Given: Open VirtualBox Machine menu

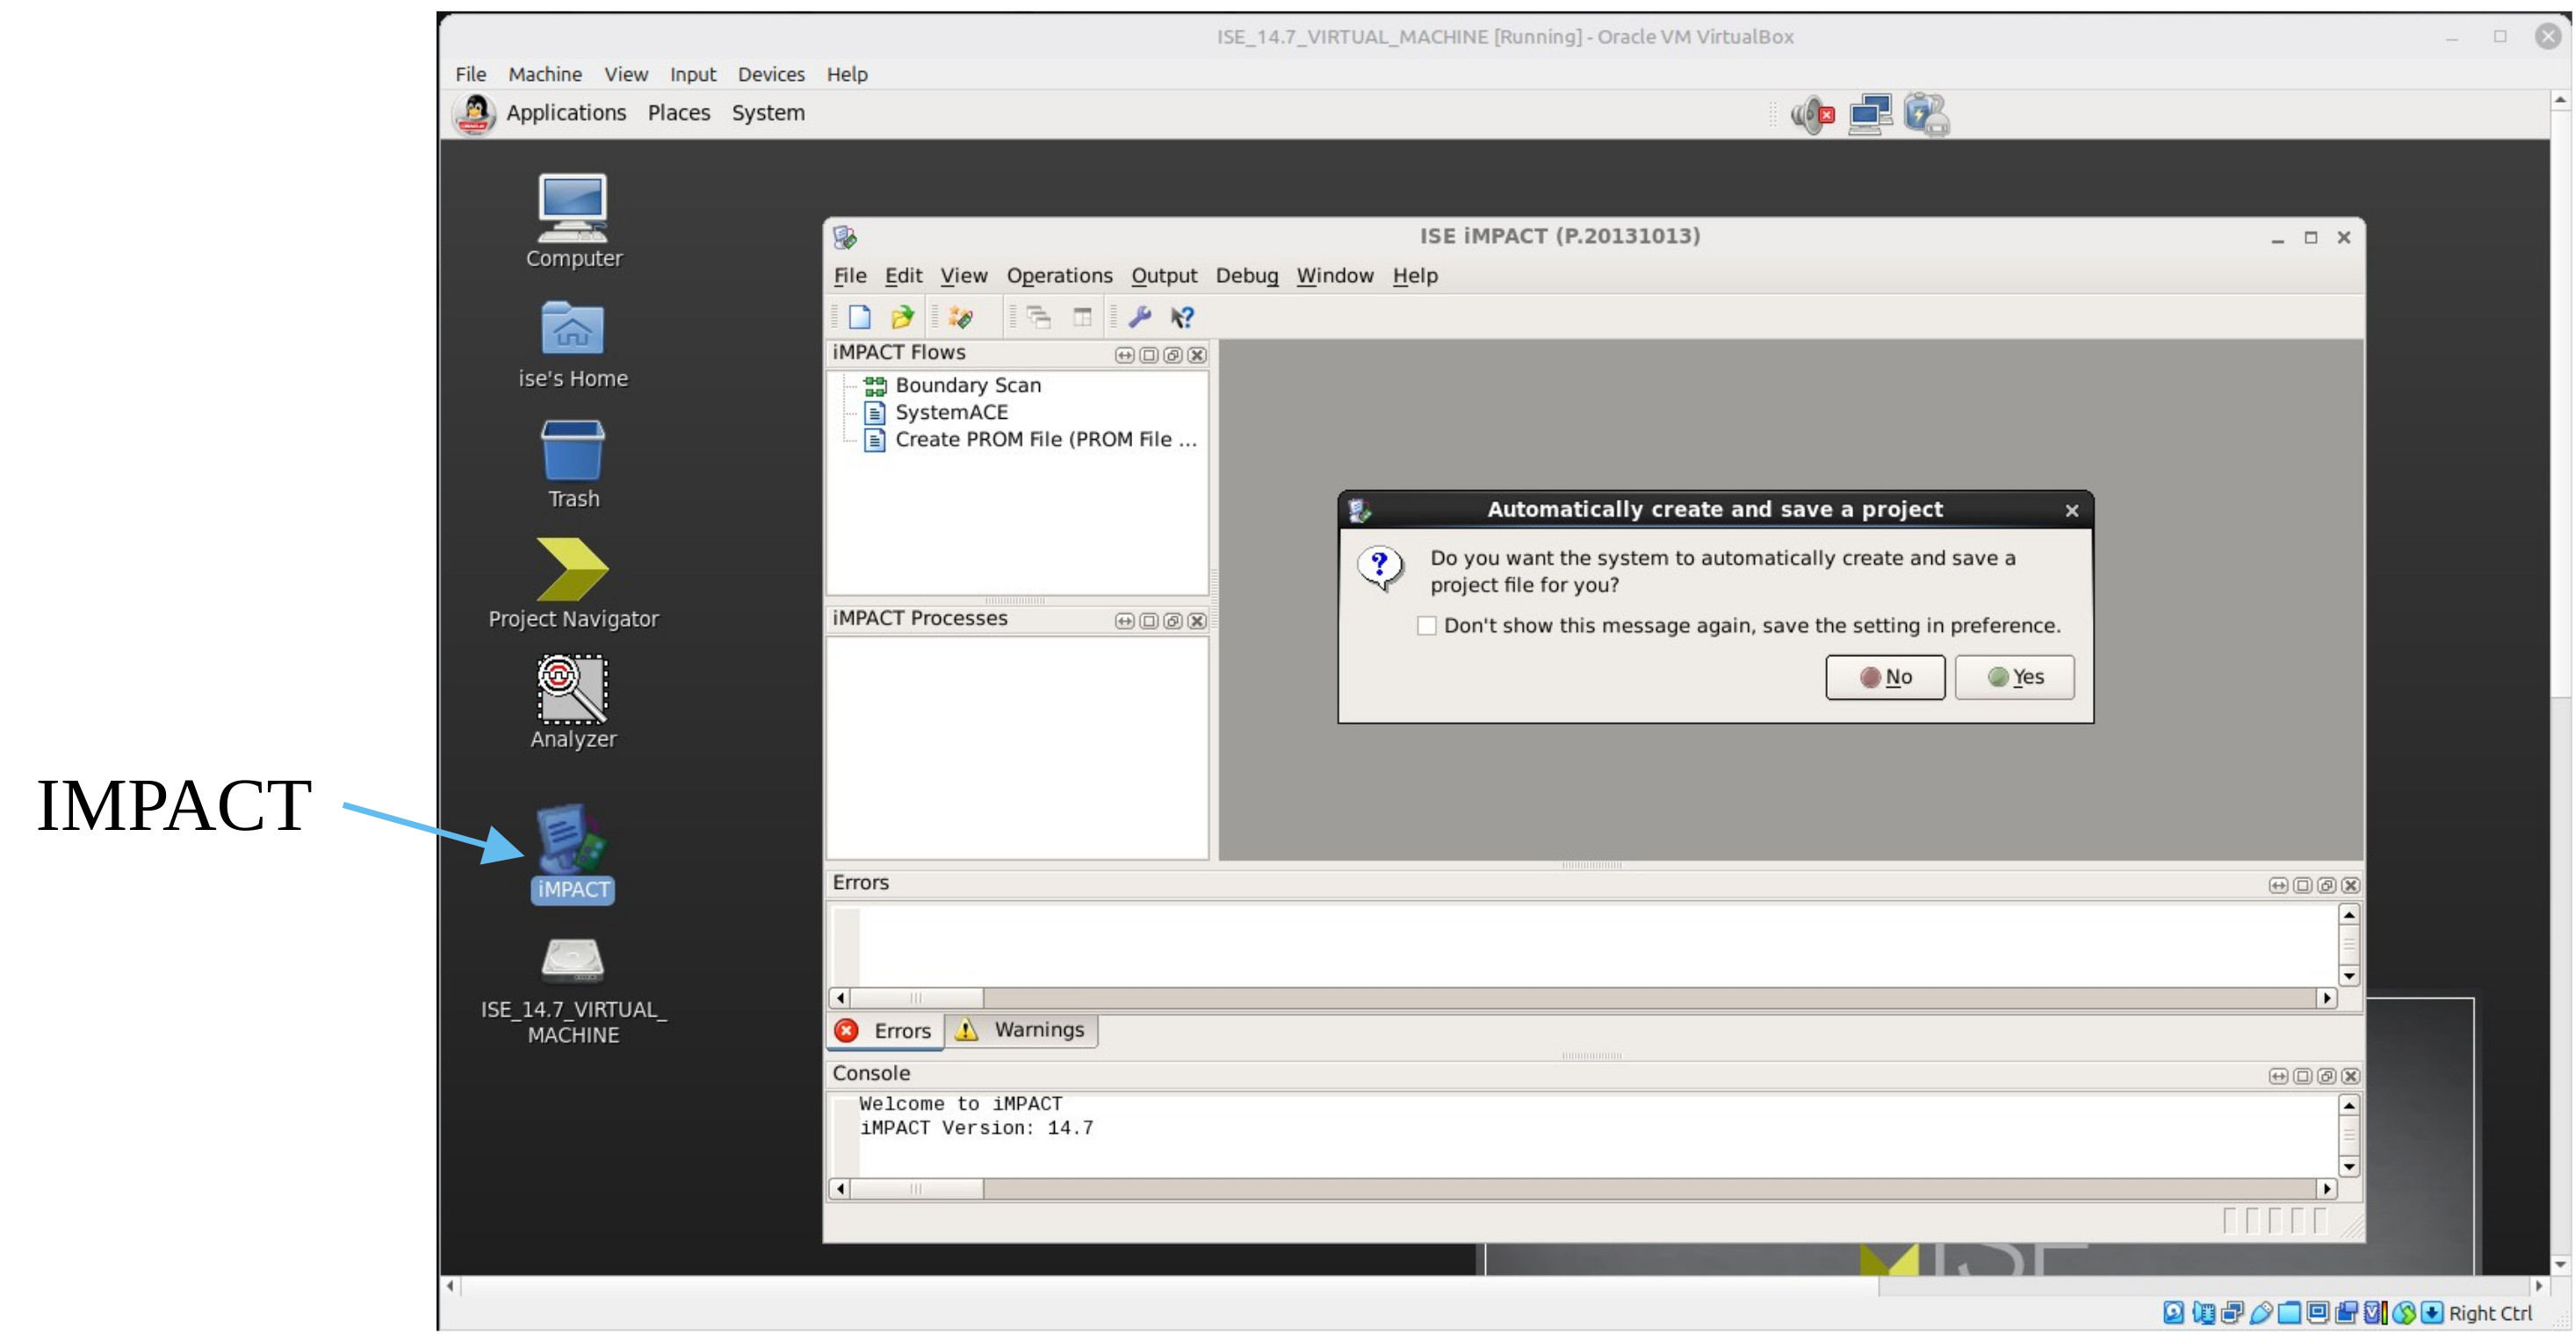Looking at the screenshot, I should point(545,74).
